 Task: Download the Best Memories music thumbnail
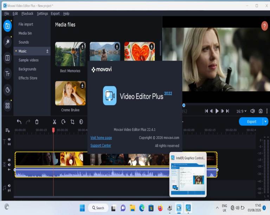[83, 46]
